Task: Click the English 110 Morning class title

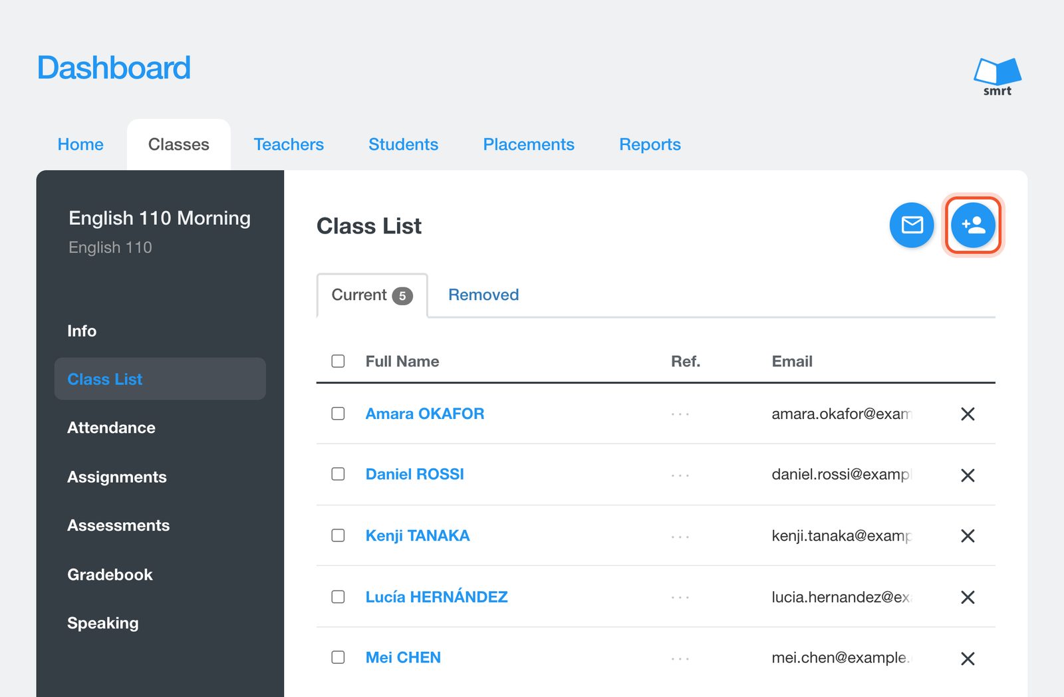Action: tap(160, 218)
